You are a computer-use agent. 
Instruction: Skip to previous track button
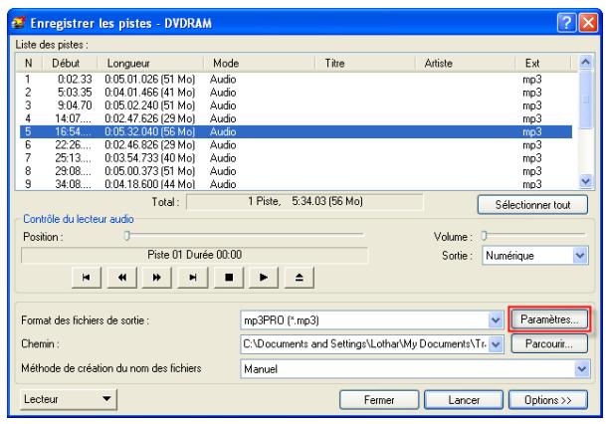click(87, 277)
